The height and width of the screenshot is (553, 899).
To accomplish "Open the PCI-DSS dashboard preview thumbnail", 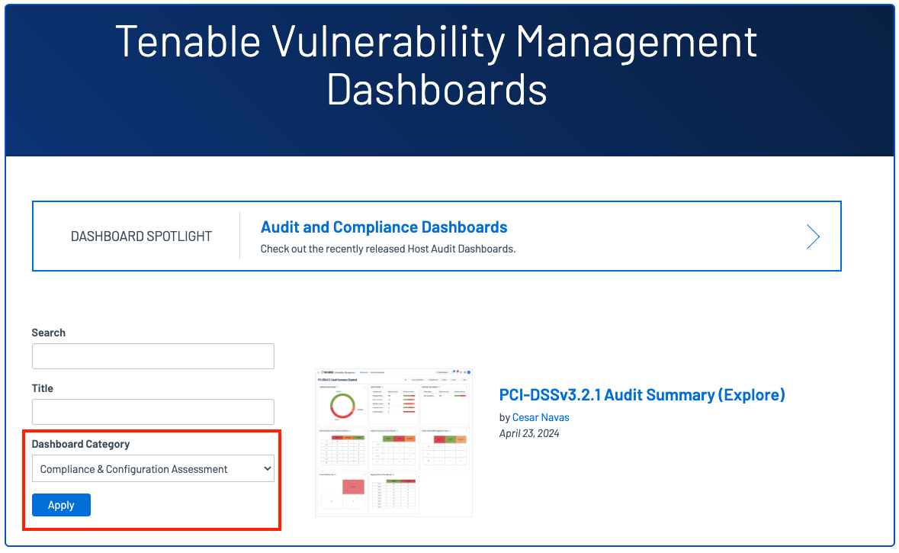I will pos(393,443).
